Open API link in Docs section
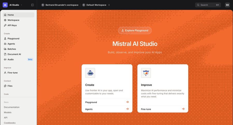The image size is (233, 125). pyautogui.click(x=6, y=118)
